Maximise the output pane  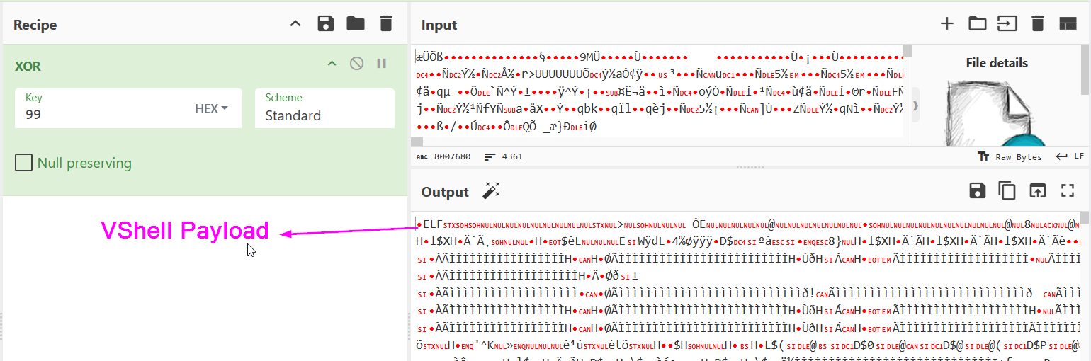point(1068,190)
